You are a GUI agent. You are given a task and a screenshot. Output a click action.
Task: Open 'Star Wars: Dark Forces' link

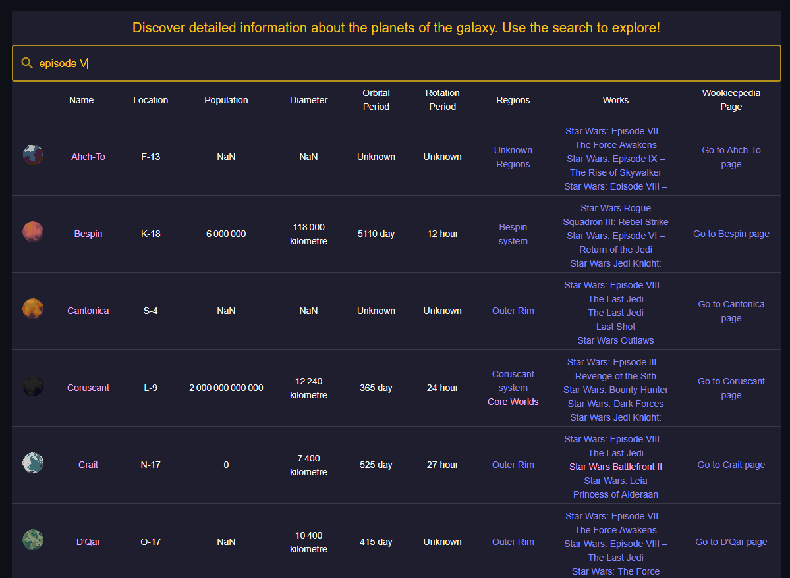tap(615, 404)
